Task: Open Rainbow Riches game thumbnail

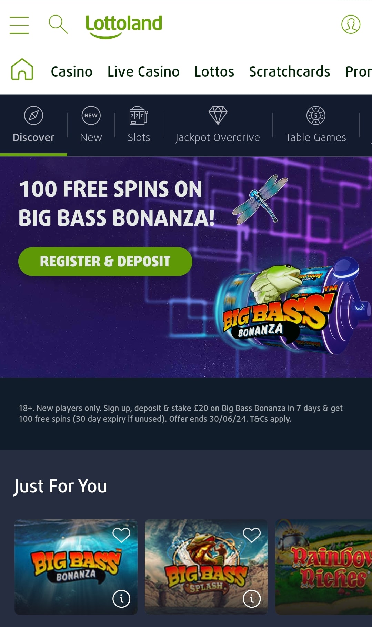Action: (323, 567)
